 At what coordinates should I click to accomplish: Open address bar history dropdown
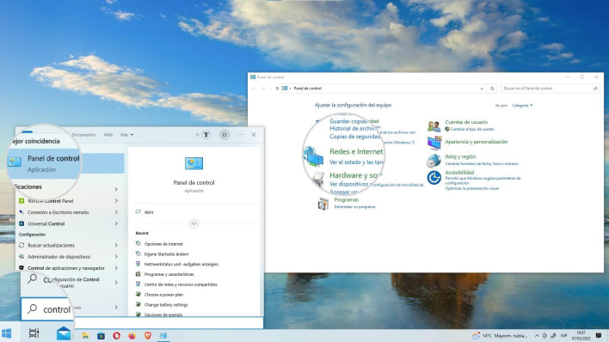482,89
